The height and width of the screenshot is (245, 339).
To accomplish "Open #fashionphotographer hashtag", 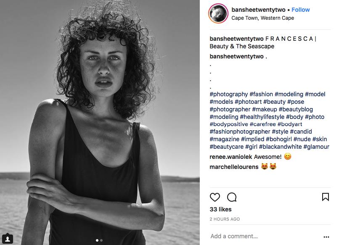I will 240,132.
